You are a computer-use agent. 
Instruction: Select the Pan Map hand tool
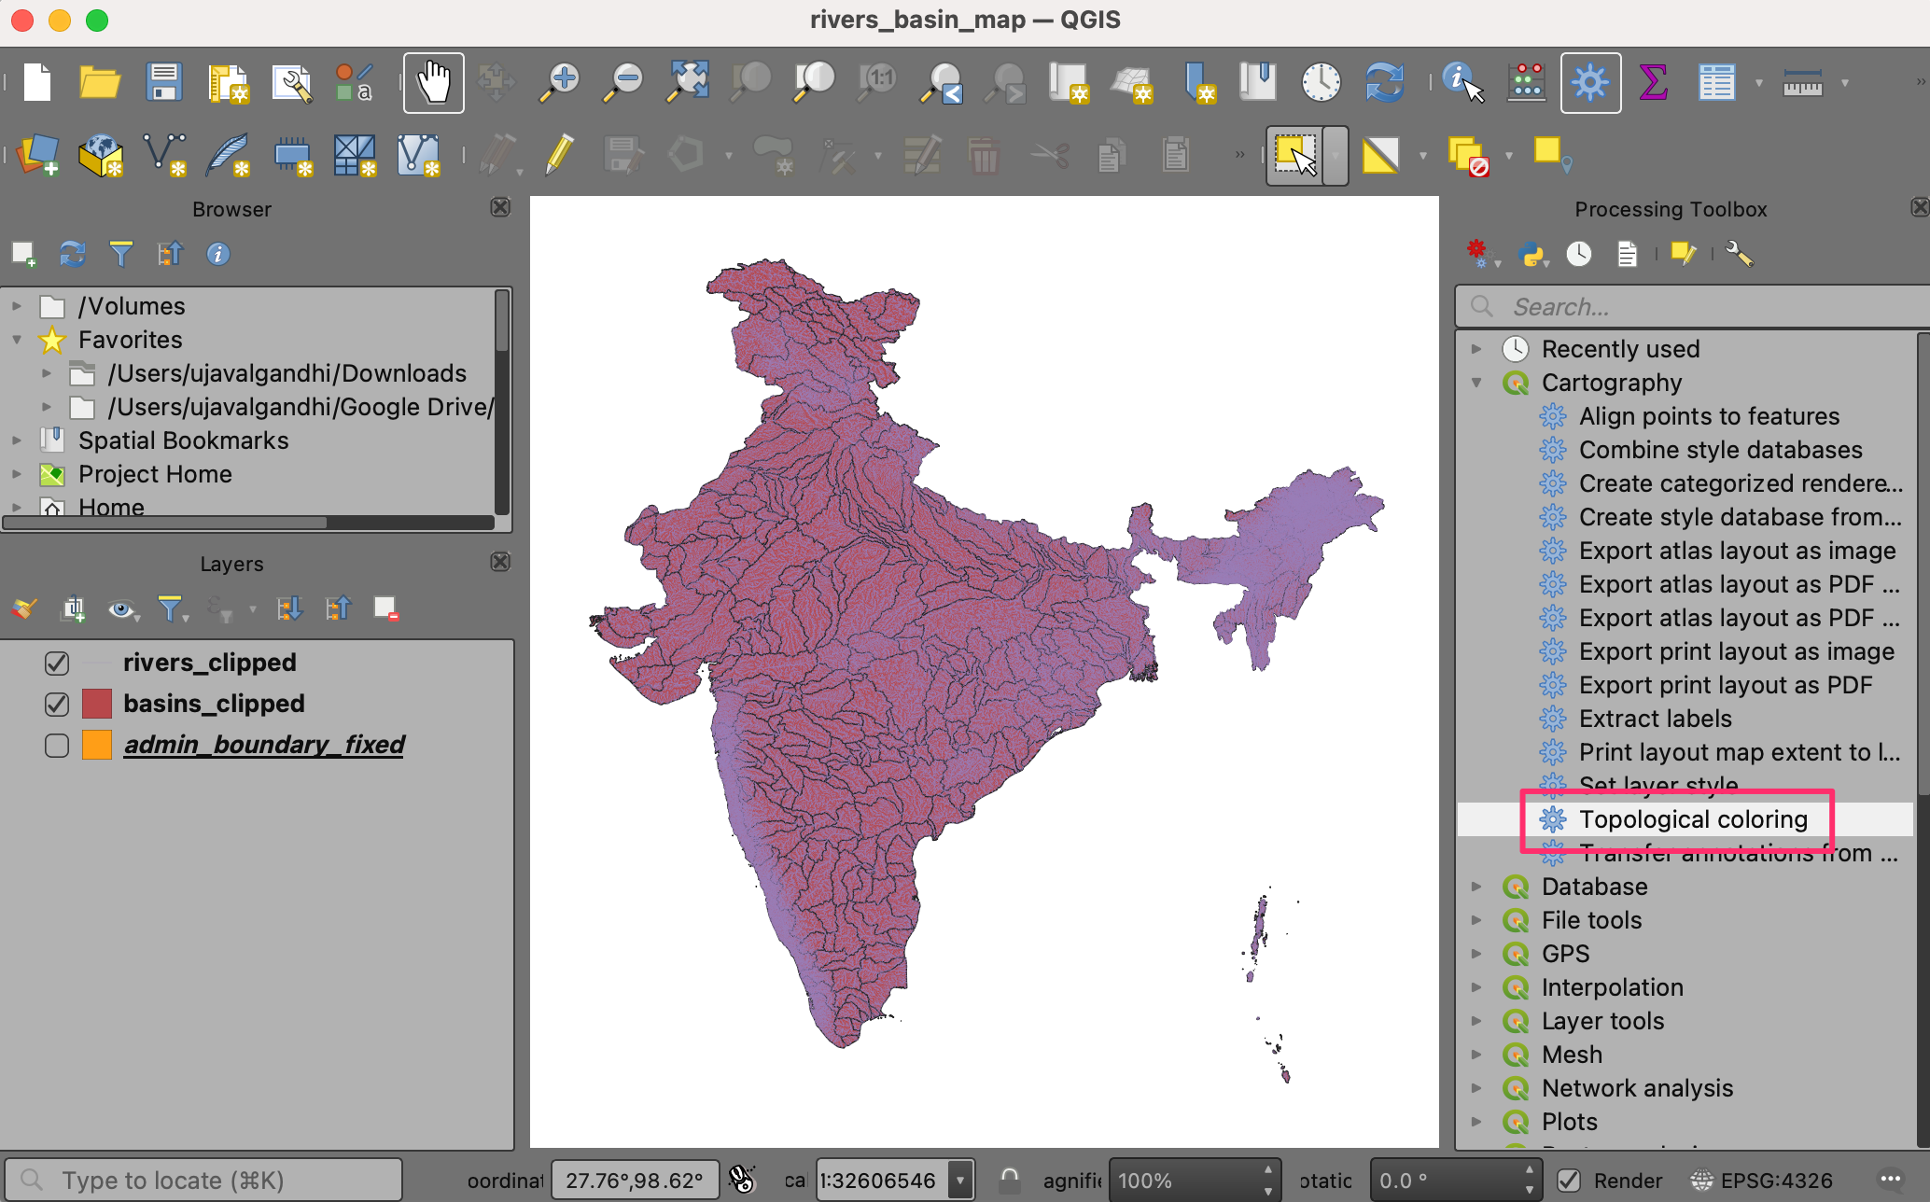click(x=433, y=82)
